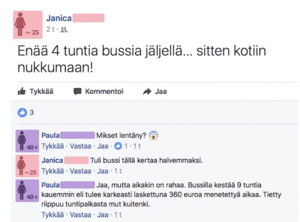Click like icon on Paula's first comment
This screenshot has height=222, width=300.
[x=118, y=146]
